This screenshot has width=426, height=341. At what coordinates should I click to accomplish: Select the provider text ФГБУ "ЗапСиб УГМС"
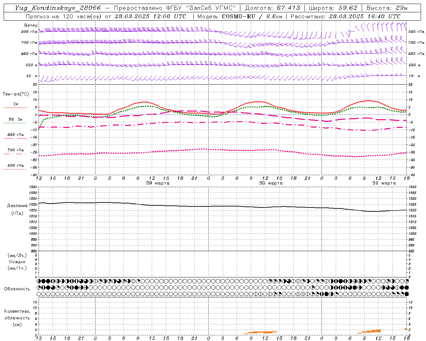(201, 8)
